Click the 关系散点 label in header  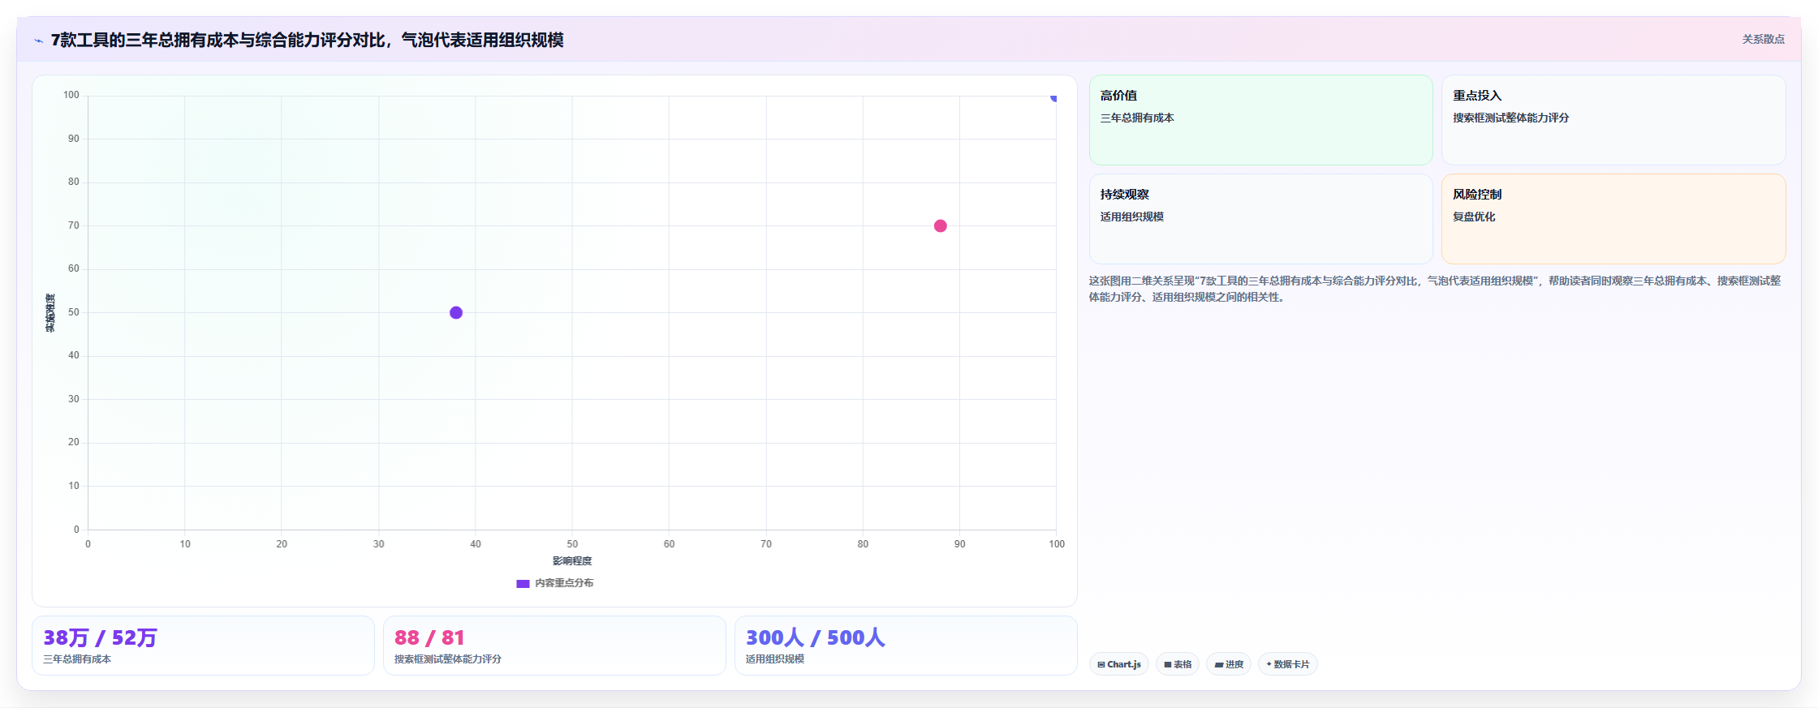click(1763, 39)
